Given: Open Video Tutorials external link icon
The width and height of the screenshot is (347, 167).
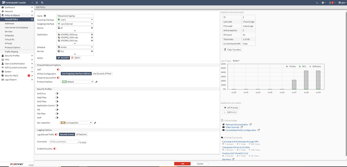Looking at the screenshot, I should pos(242,127).
